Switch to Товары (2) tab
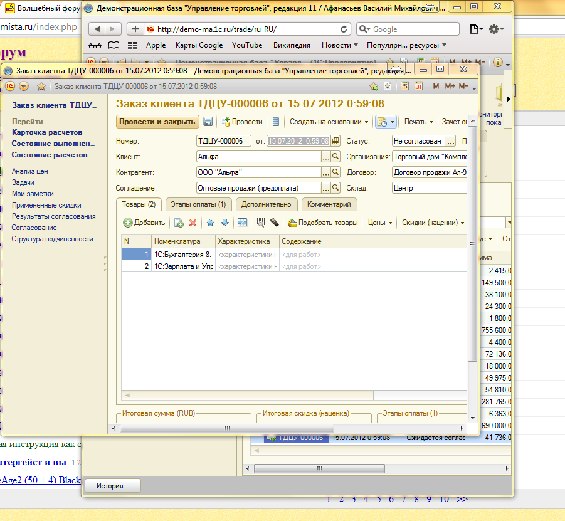This screenshot has height=521, width=565. click(x=139, y=204)
